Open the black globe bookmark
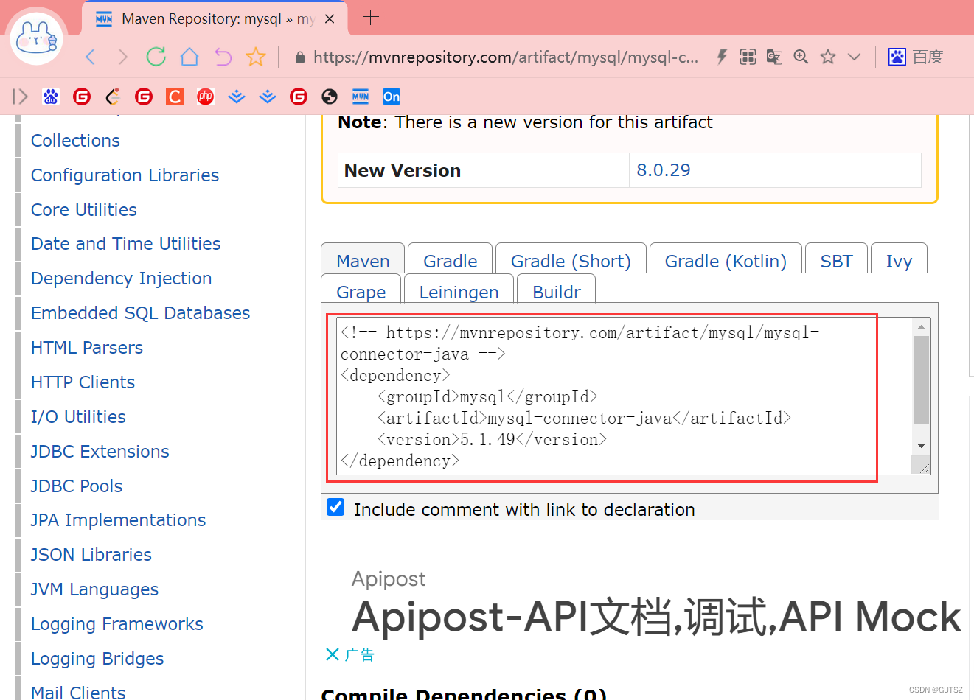974x700 pixels. 330,97
